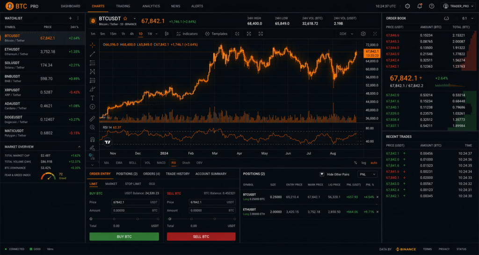Screen dimensions: 479x255
Task: Select the horizontal parallel lines tool
Action: pos(92,63)
